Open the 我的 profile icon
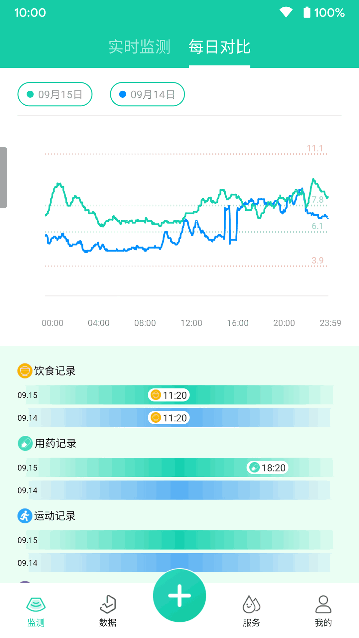The image size is (359, 638). pyautogui.click(x=323, y=605)
